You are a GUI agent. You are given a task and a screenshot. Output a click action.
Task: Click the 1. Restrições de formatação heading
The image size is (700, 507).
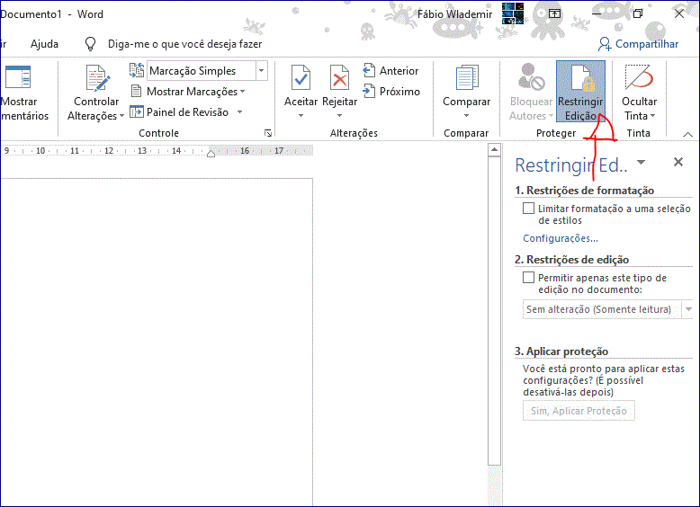584,191
